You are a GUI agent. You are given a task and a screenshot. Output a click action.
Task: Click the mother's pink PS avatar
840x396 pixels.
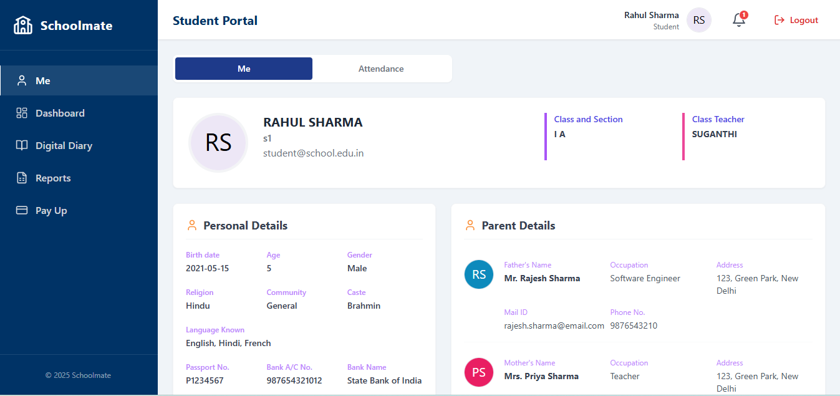point(479,372)
